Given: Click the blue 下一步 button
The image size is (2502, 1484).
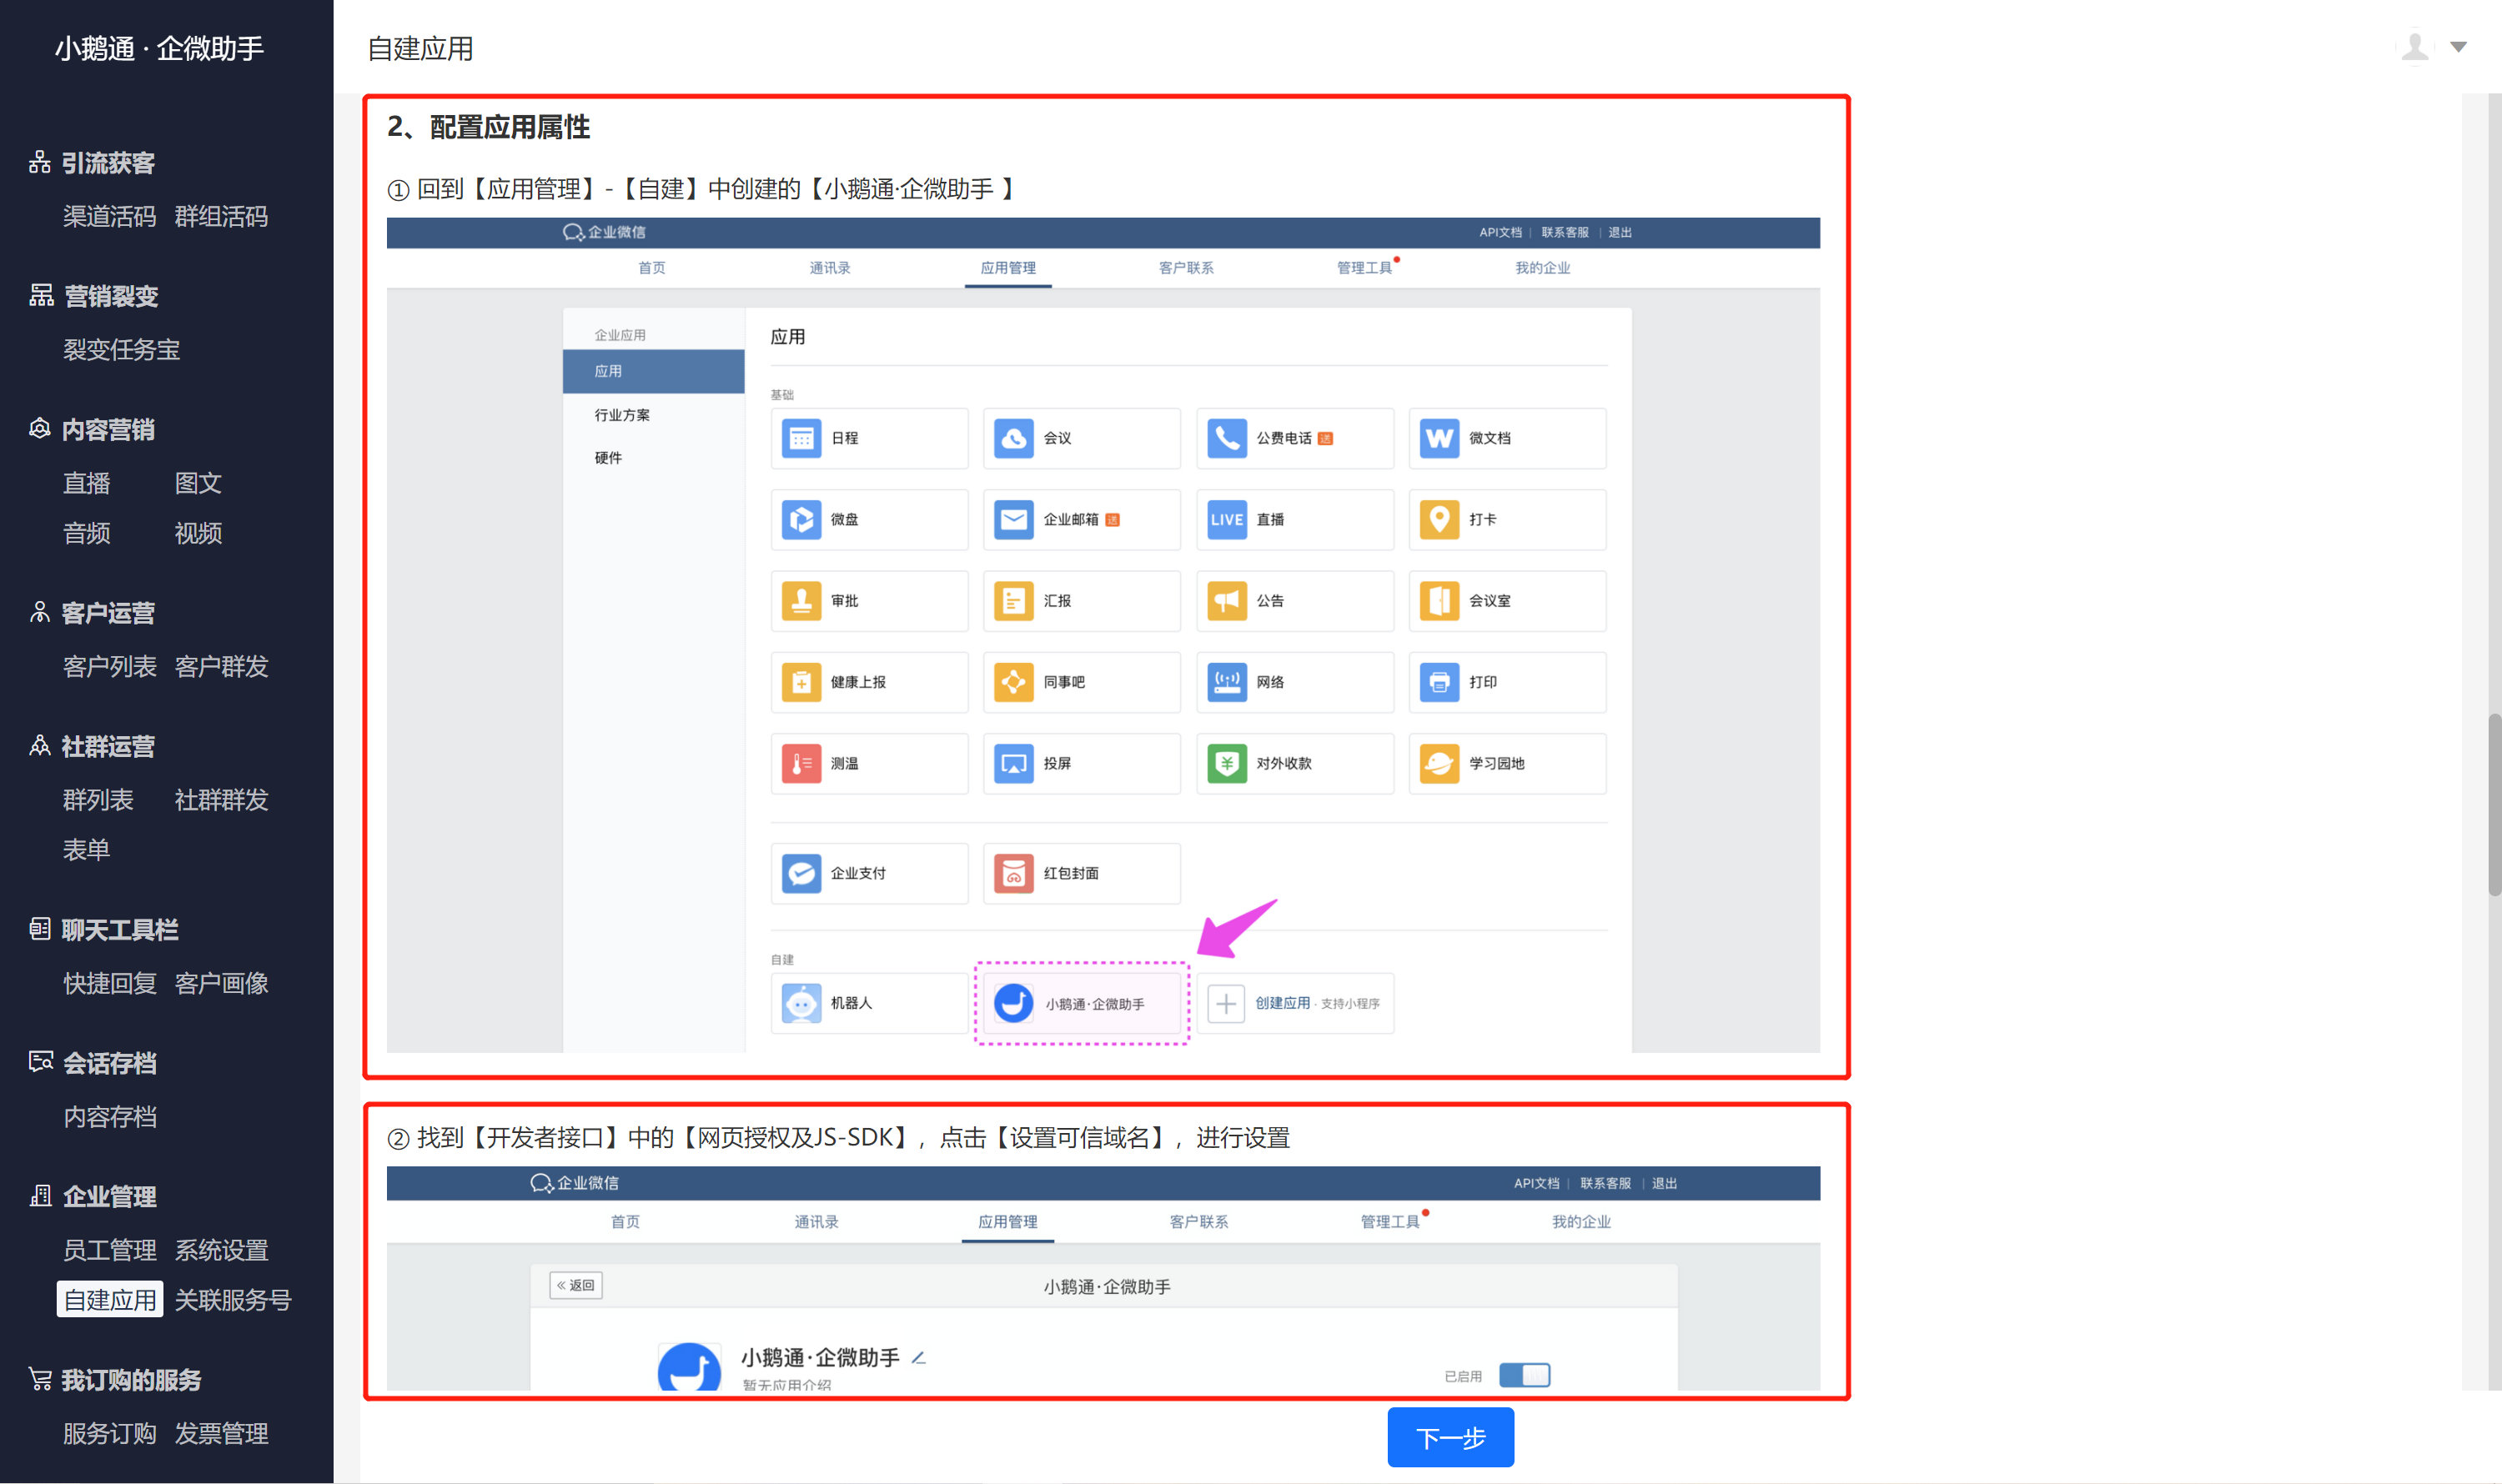Looking at the screenshot, I should 1450,1438.
